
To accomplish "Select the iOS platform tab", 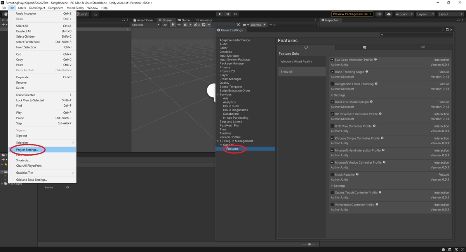I will pyautogui.click(x=423, y=47).
